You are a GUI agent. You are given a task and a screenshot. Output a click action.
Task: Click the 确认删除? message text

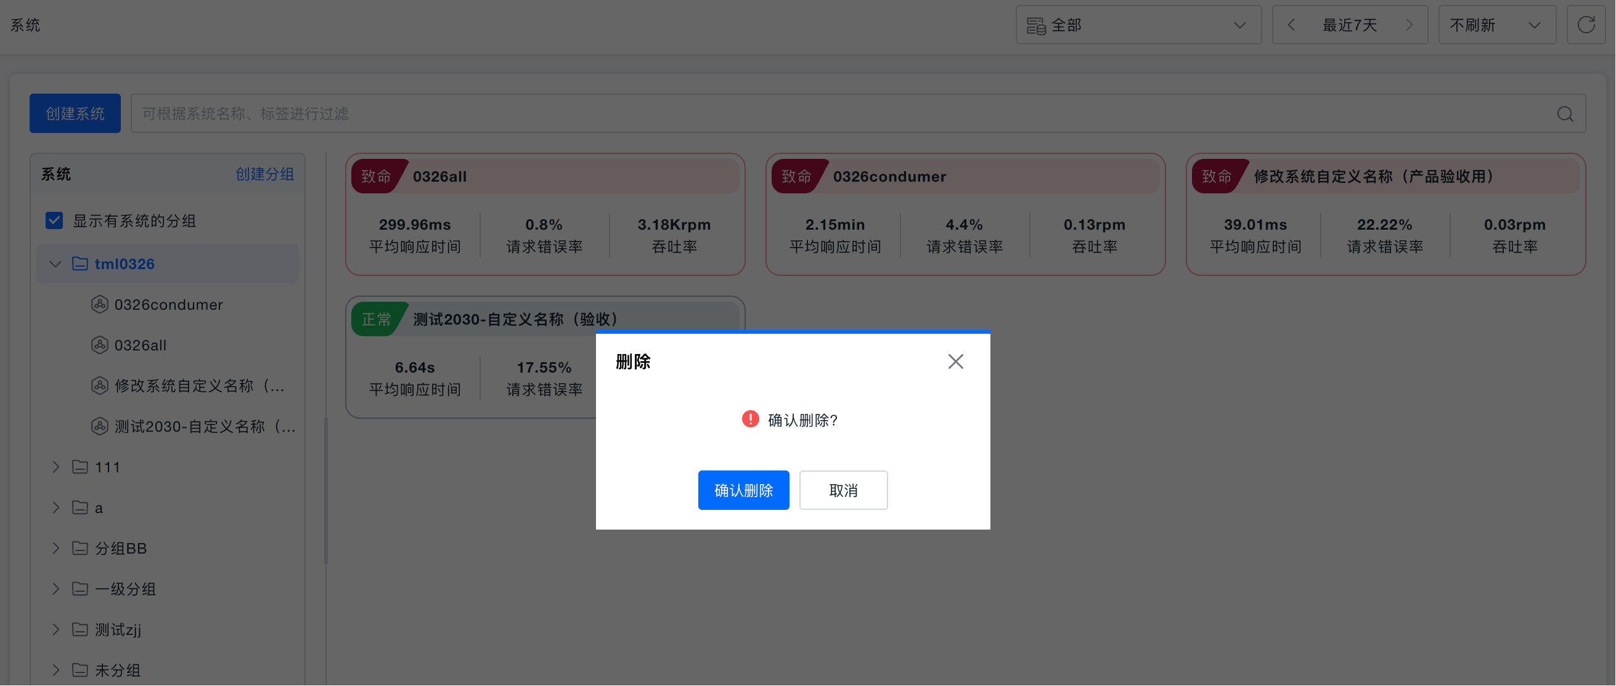[x=803, y=419]
